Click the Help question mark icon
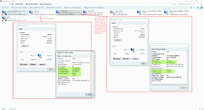 pyautogui.click(x=201, y=8)
